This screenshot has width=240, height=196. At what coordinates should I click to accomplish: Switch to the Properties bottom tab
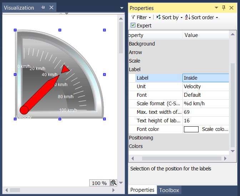pyautogui.click(x=142, y=190)
